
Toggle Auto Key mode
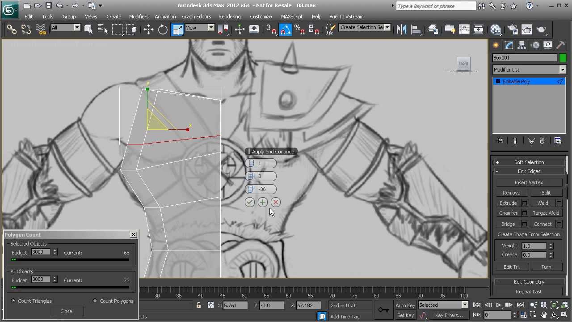coord(405,305)
